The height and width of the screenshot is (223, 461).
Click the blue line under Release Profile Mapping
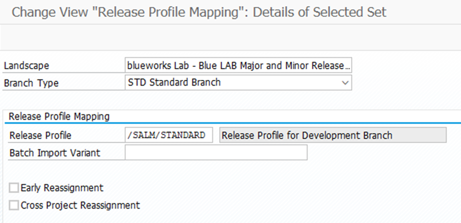(x=275, y=123)
